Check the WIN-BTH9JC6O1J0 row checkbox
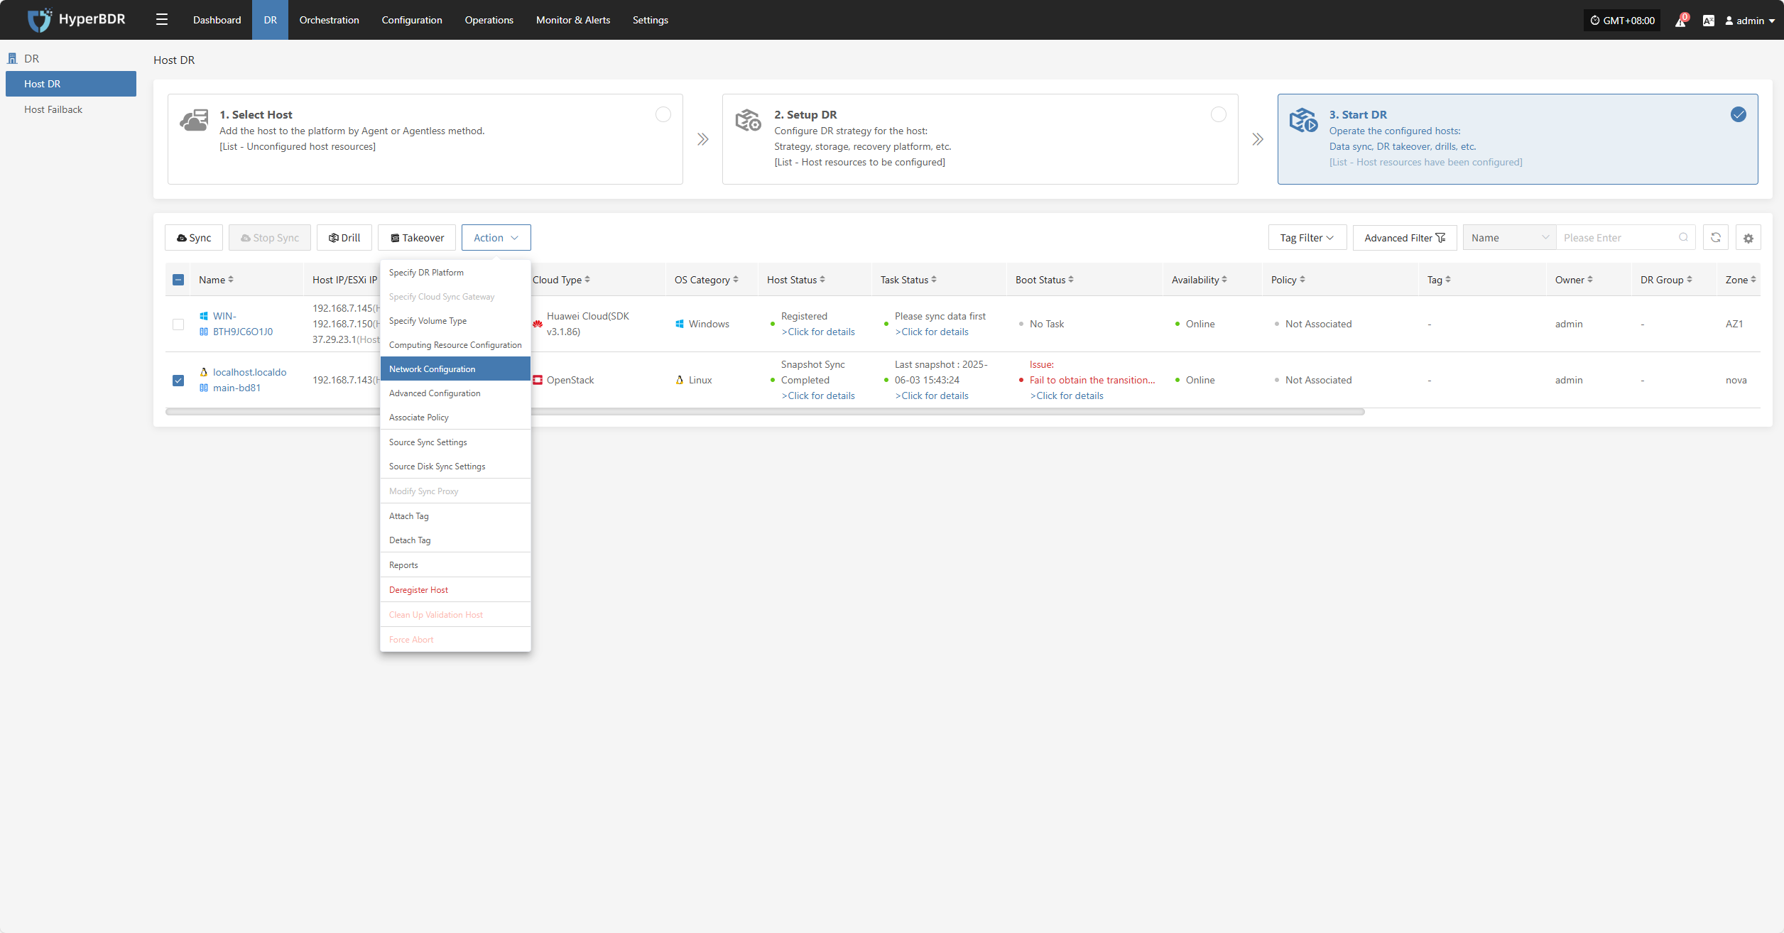 (x=178, y=324)
